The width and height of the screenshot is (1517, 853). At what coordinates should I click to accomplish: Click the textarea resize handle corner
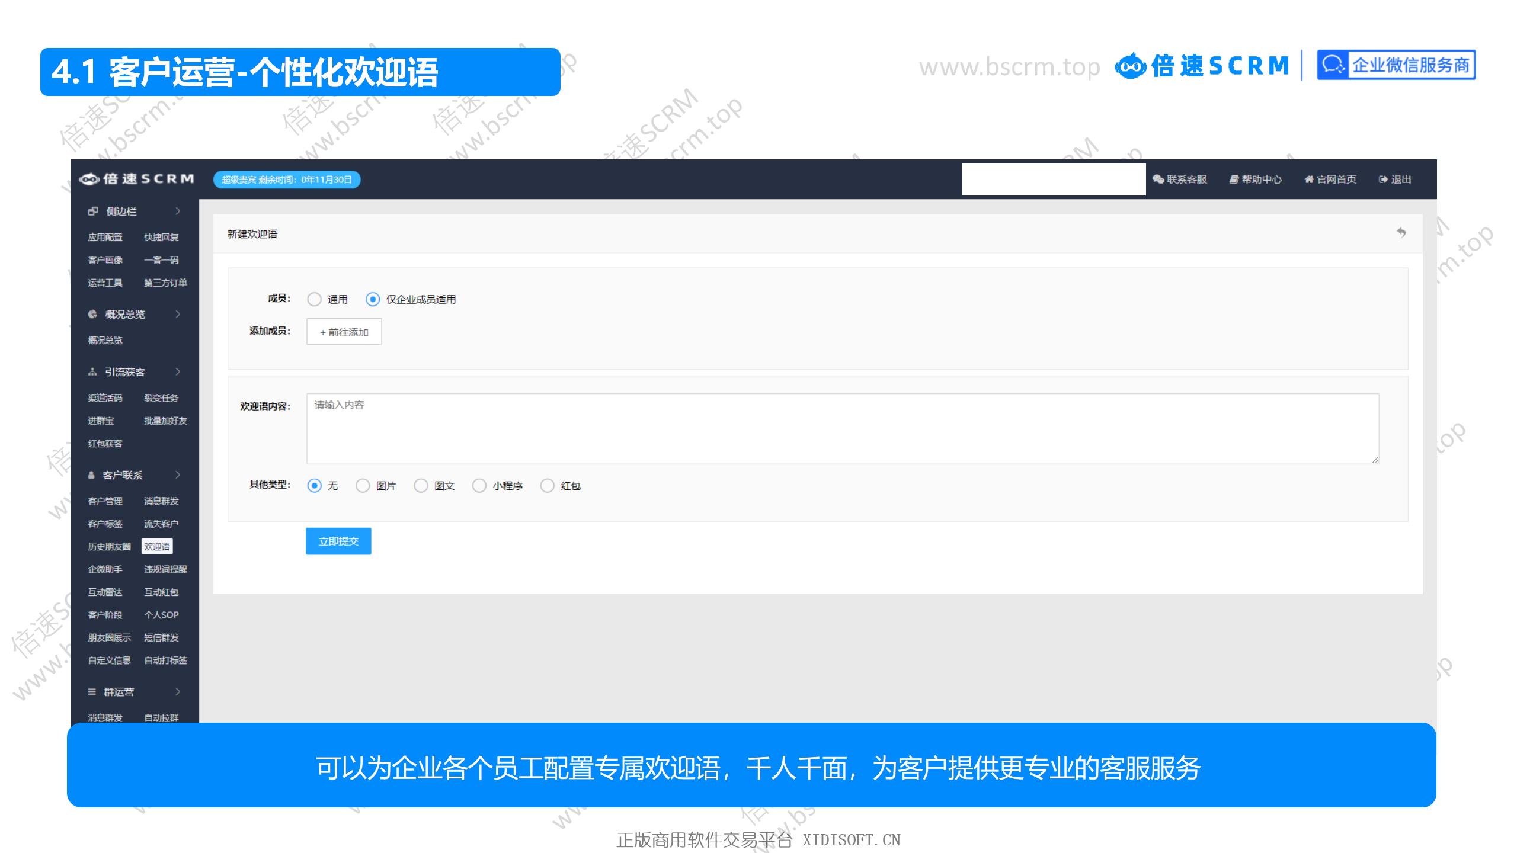[x=1375, y=460]
